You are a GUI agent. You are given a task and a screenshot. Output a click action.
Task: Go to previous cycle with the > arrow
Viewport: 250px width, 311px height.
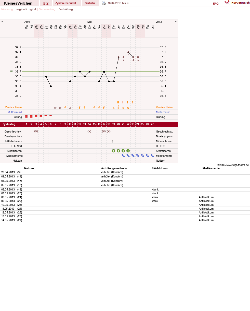[2, 21]
